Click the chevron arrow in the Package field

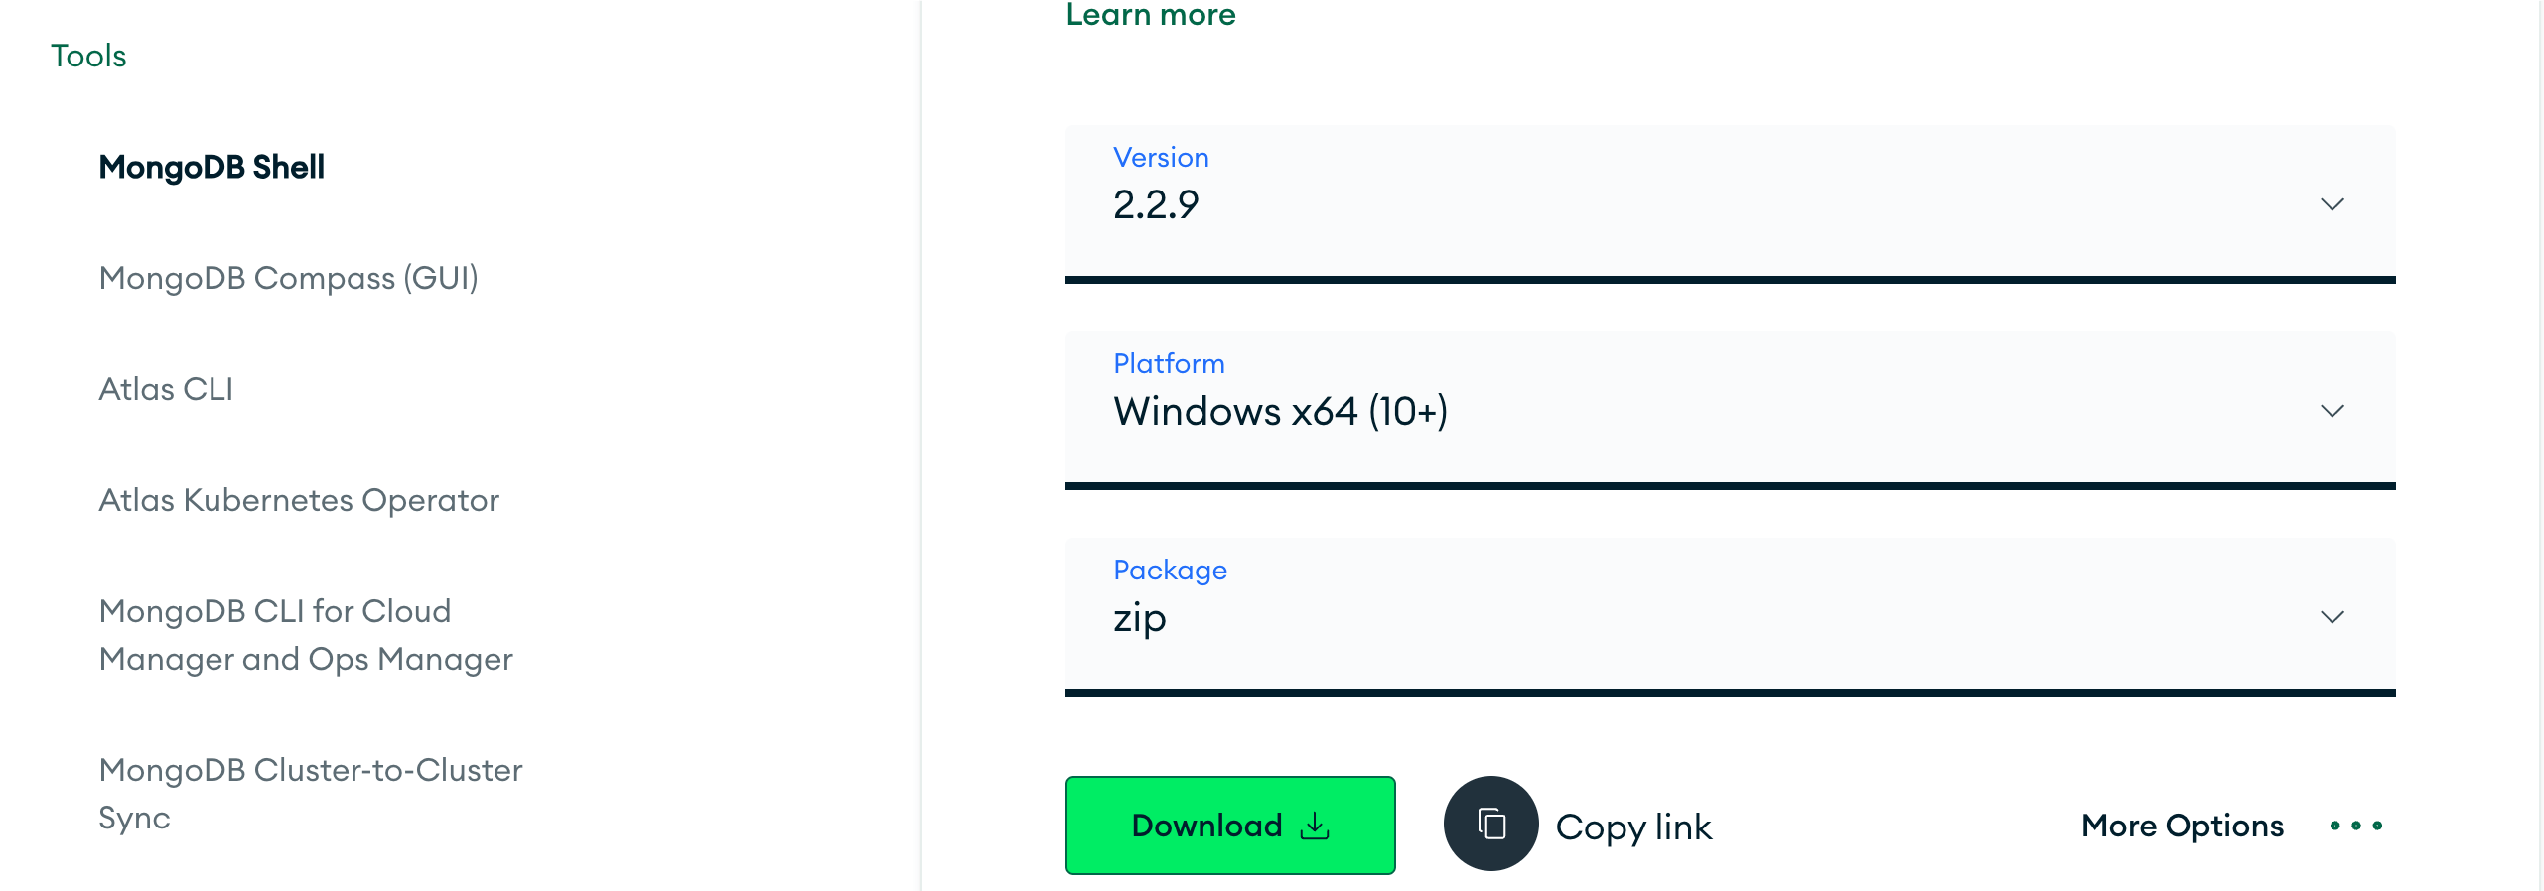click(2332, 617)
